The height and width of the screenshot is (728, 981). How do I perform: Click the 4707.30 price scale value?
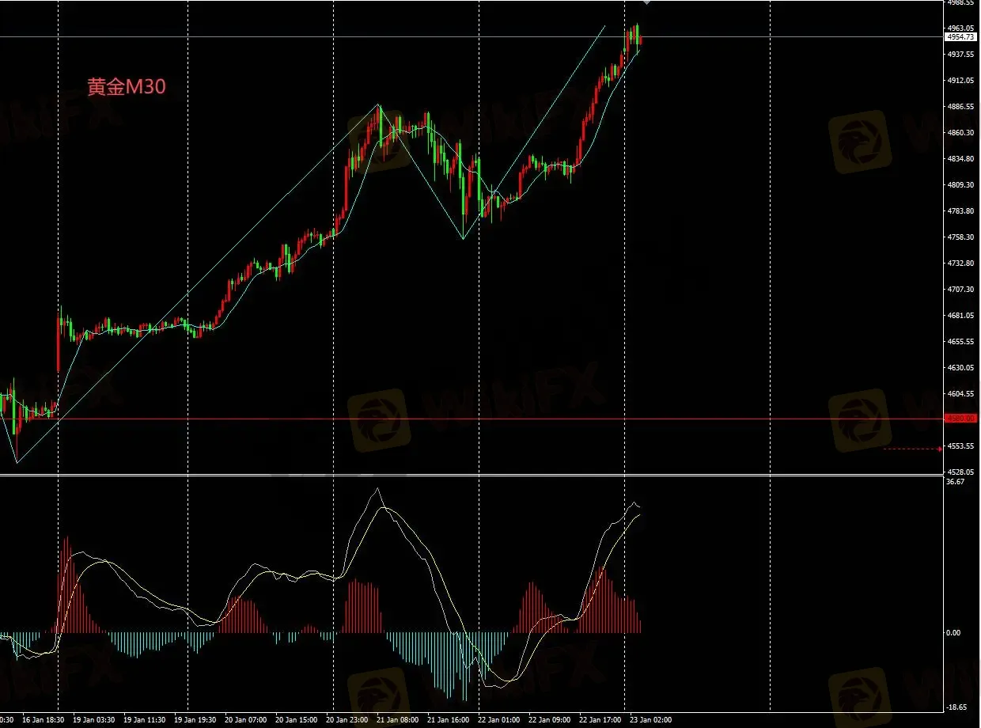962,289
